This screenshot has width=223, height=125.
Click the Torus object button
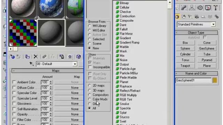pos(185,60)
